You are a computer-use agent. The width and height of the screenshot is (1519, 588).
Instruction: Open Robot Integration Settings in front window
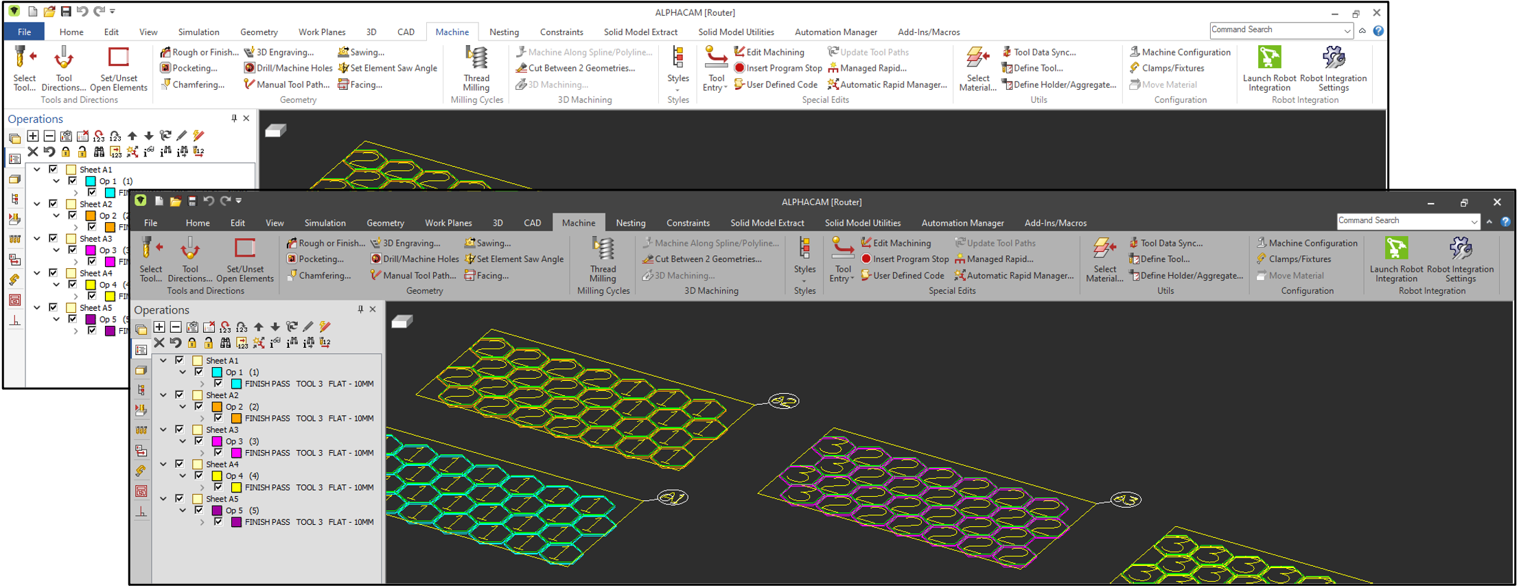[1460, 259]
